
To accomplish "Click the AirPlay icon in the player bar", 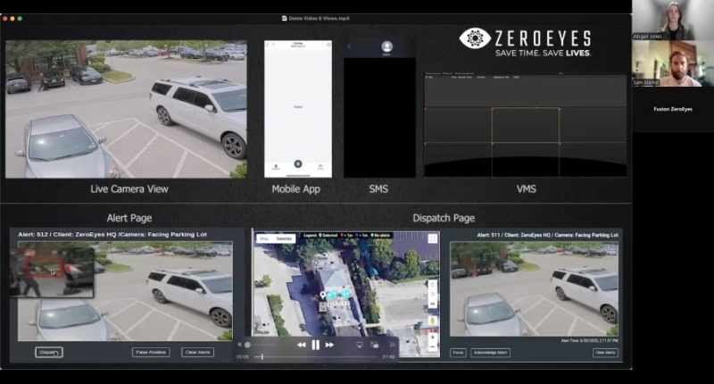I will point(360,346).
